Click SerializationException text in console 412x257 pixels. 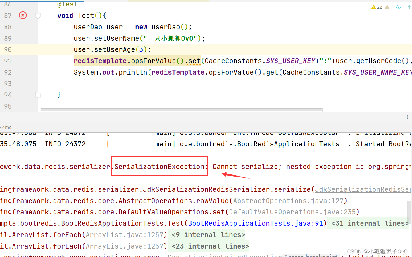159,167
